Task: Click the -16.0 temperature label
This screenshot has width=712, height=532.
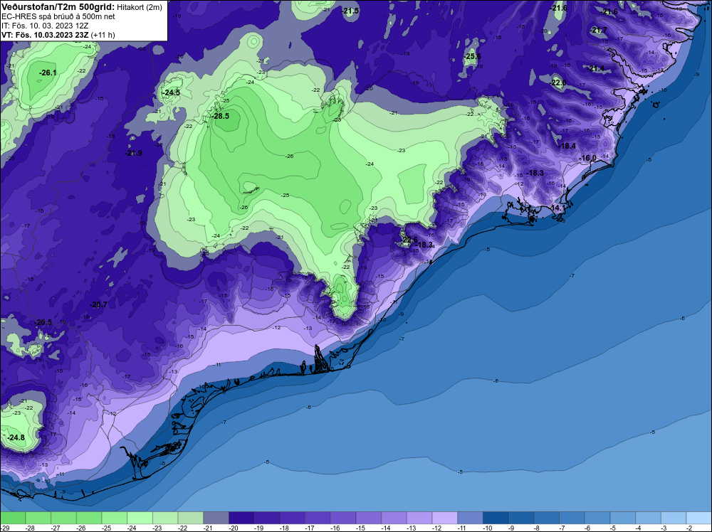Action: [587, 159]
